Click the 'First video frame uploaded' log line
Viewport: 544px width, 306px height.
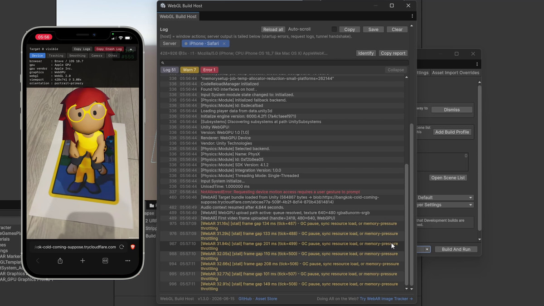click(x=282, y=218)
